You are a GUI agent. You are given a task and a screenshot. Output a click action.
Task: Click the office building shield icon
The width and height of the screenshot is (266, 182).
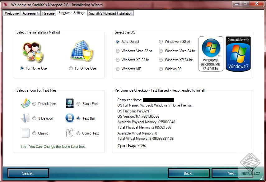tap(82, 51)
